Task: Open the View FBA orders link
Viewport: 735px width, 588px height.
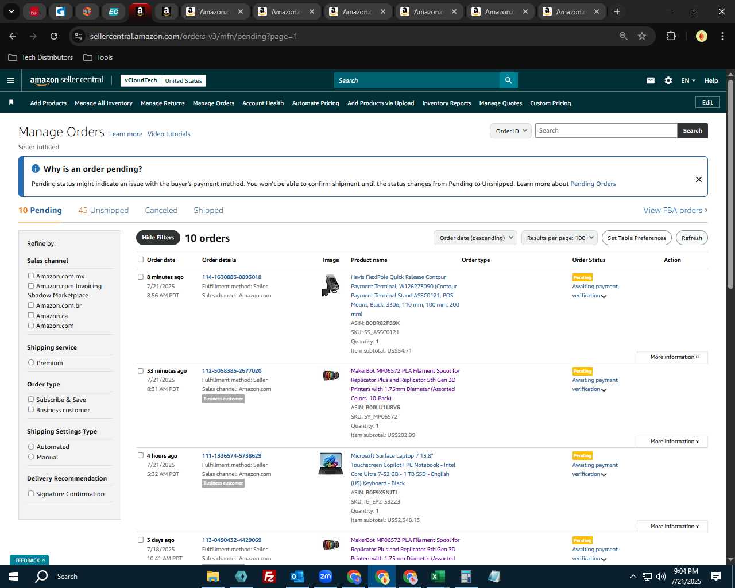Action: pyautogui.click(x=675, y=210)
